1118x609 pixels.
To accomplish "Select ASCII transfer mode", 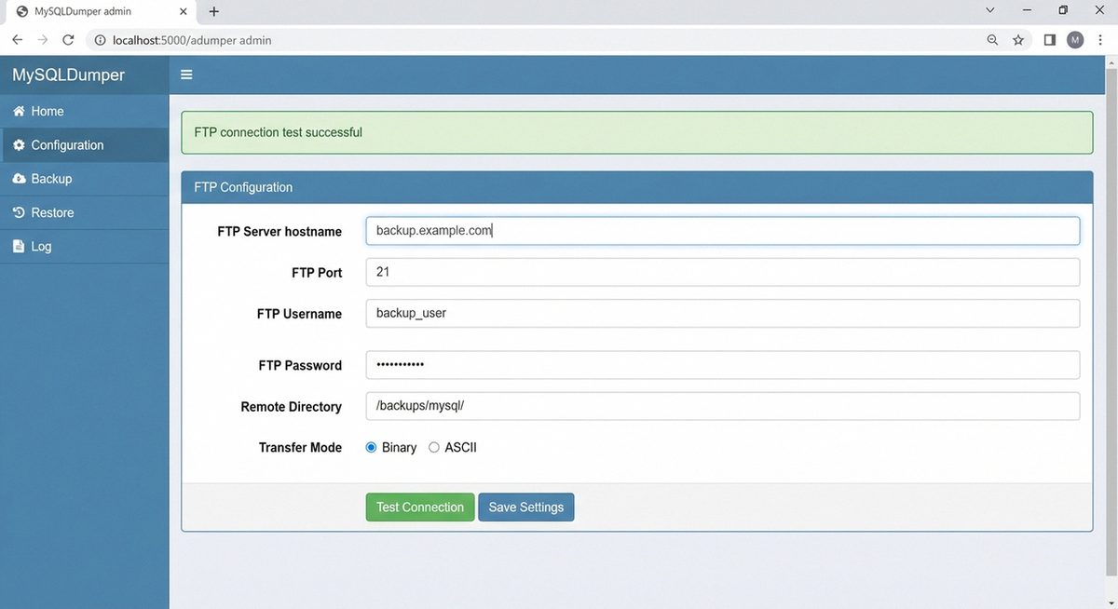I will click(x=434, y=448).
